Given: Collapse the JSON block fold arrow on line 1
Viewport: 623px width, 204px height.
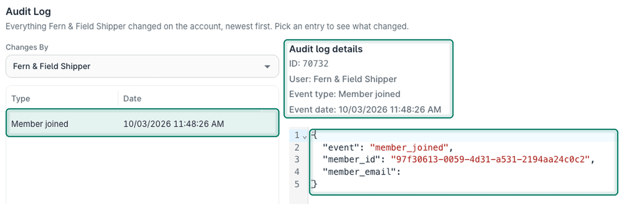Looking at the screenshot, I should (304, 137).
